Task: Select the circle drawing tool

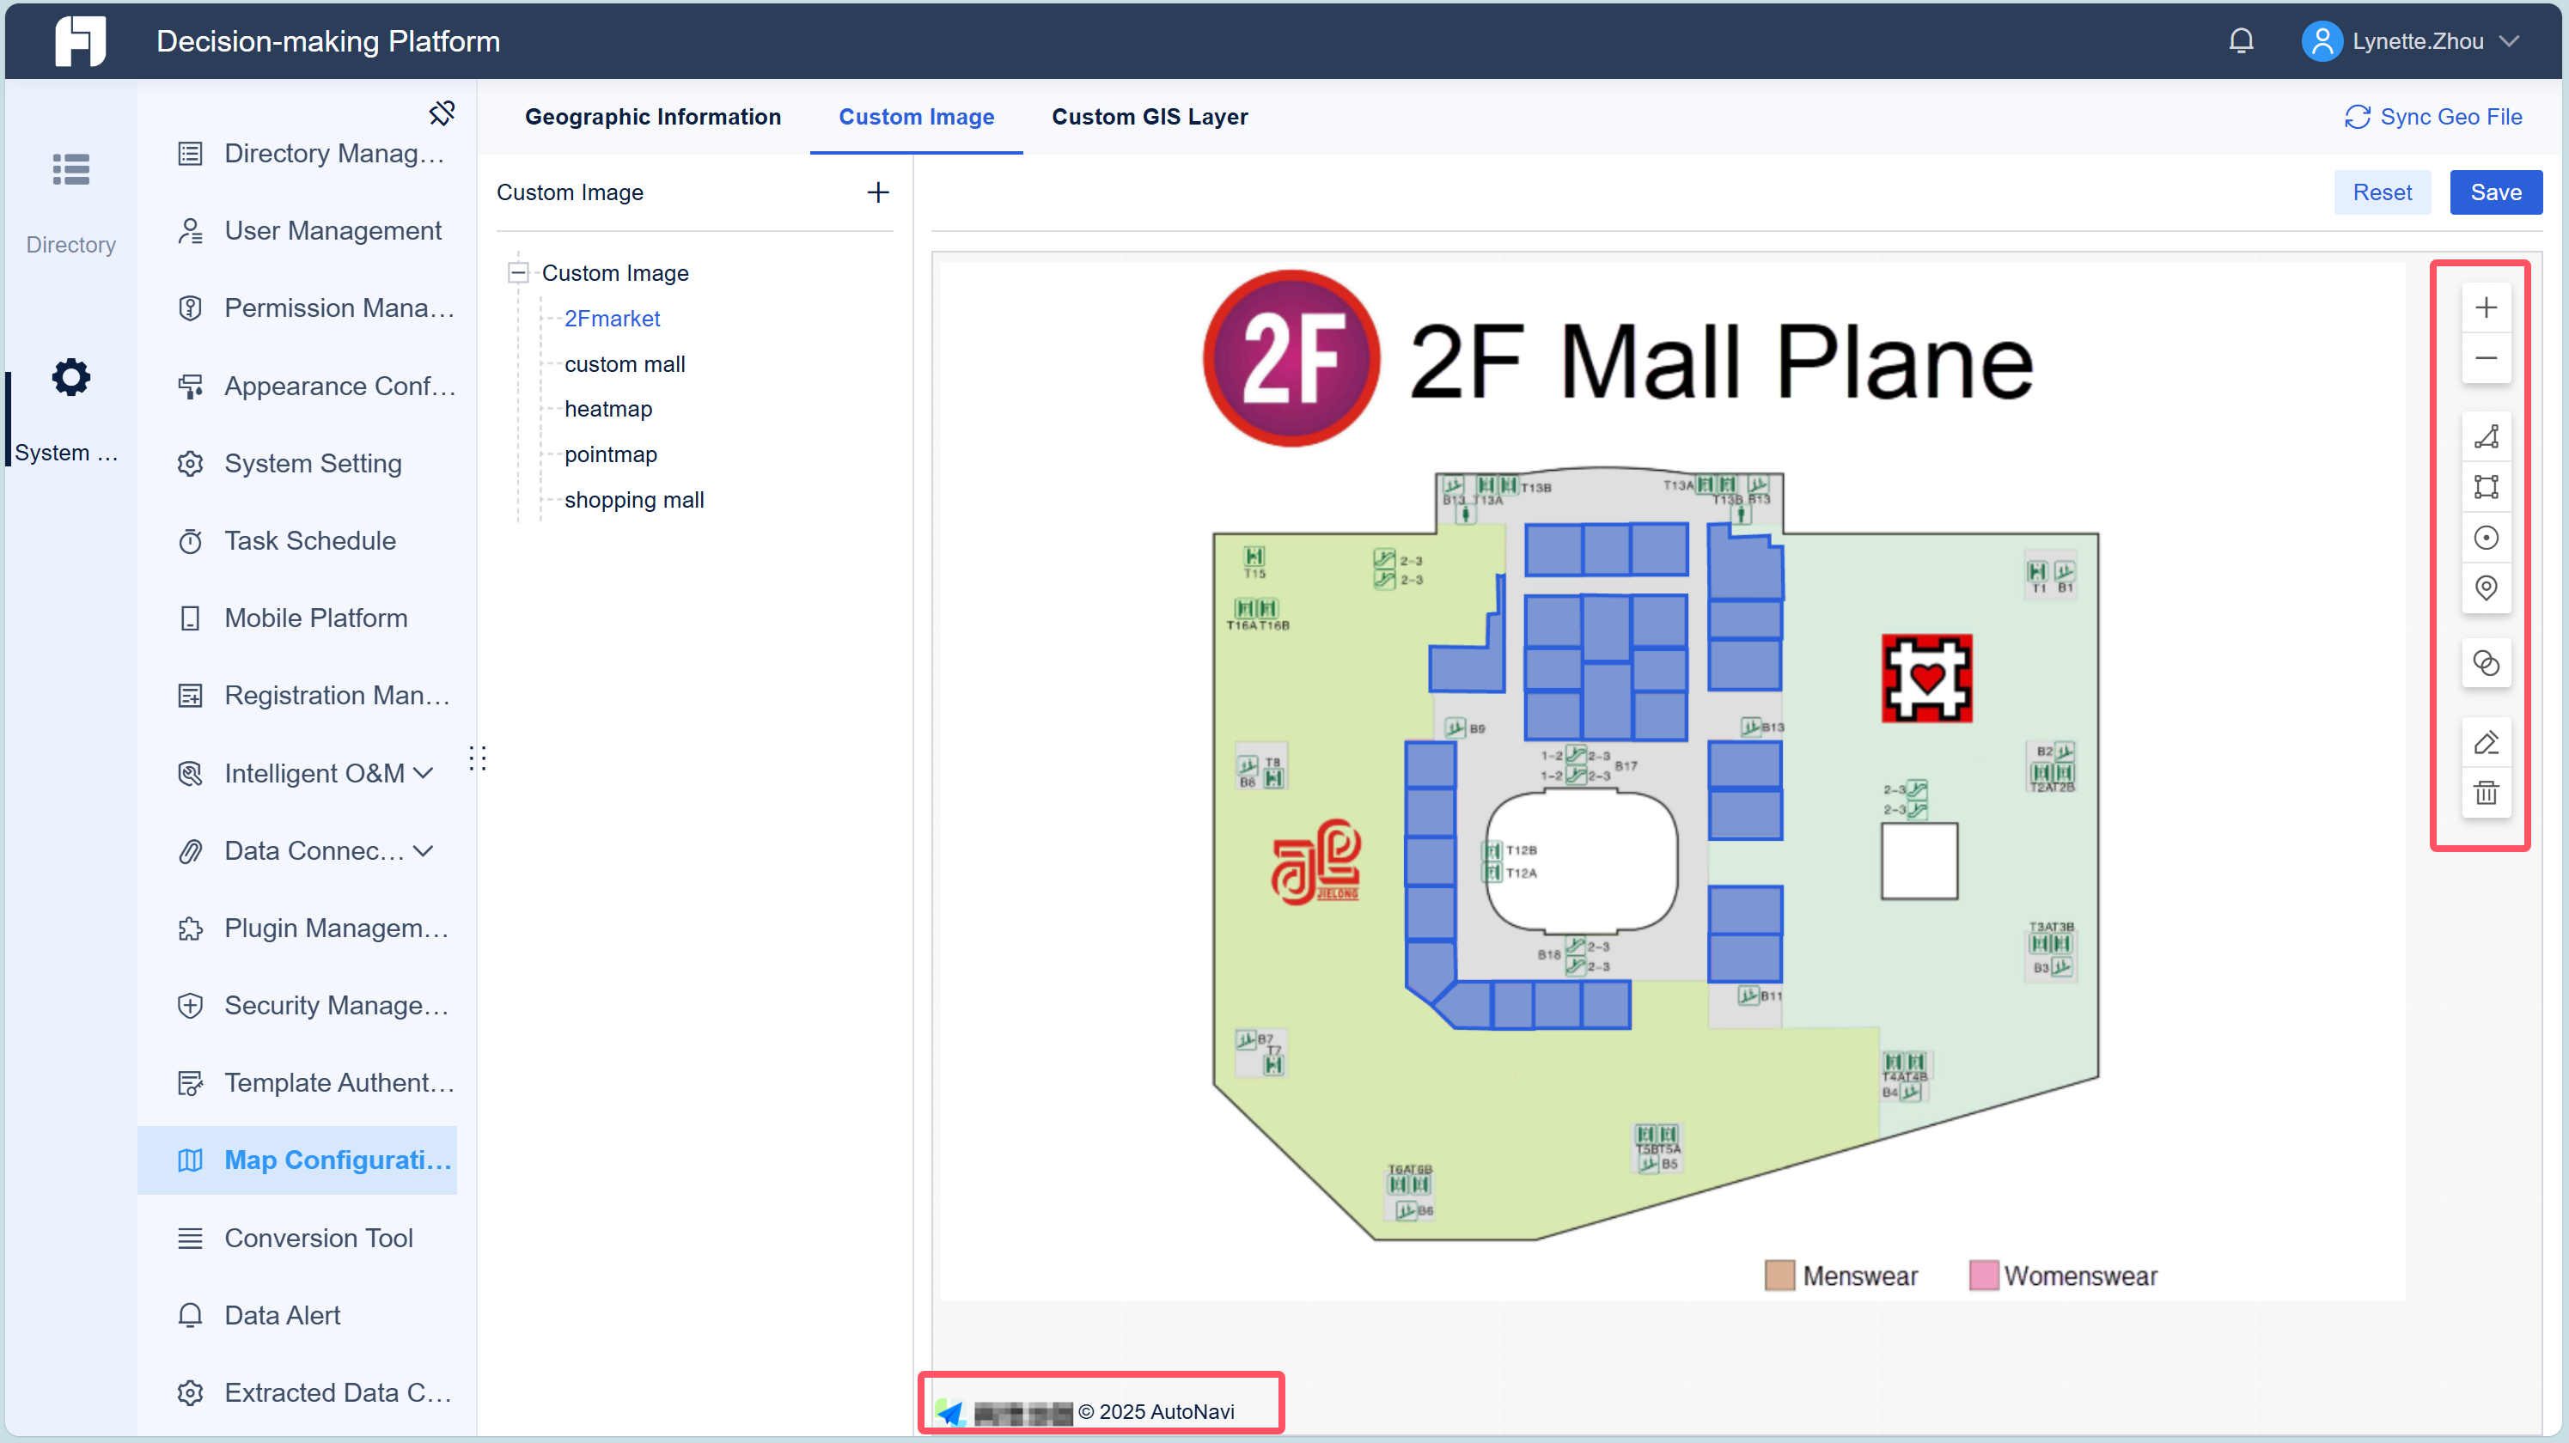Action: [2485, 538]
